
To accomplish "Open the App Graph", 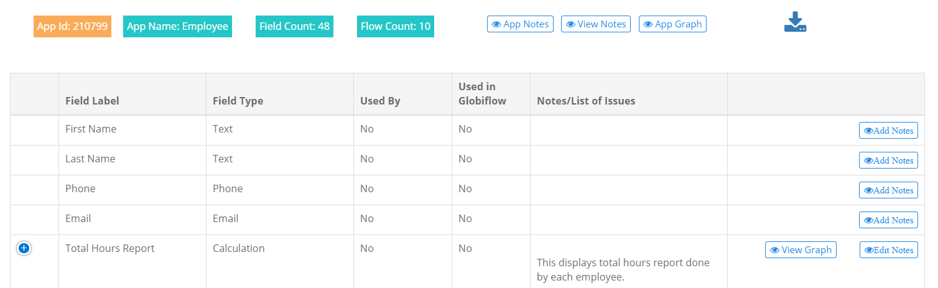I will 672,24.
